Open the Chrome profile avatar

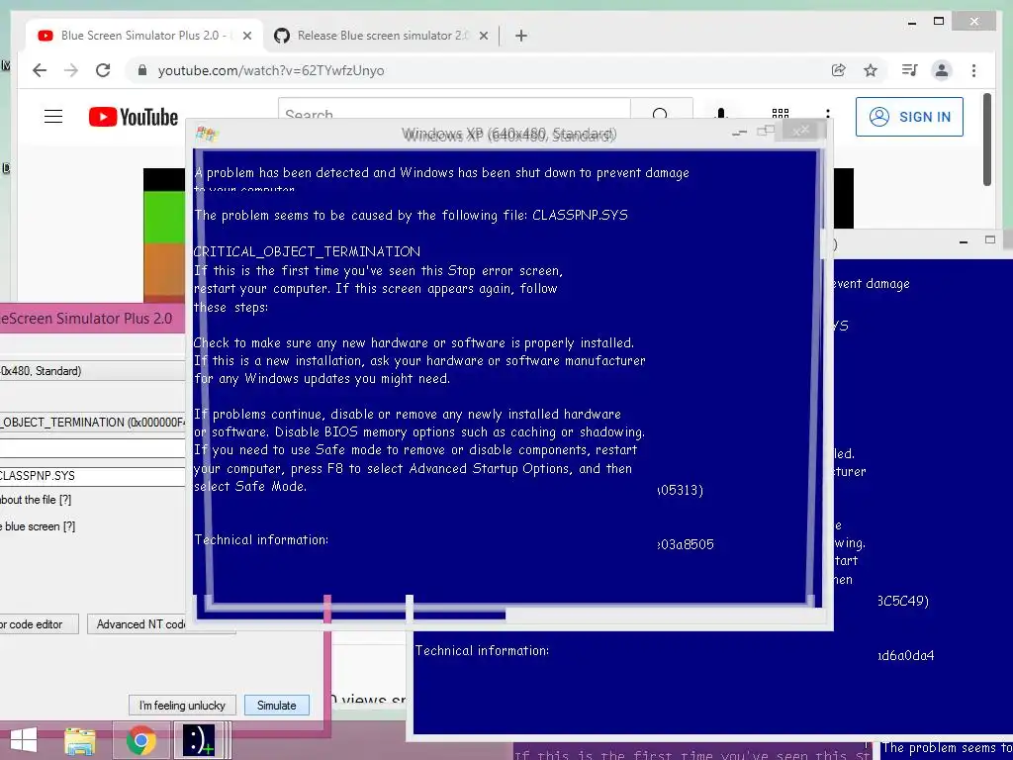pos(942,70)
